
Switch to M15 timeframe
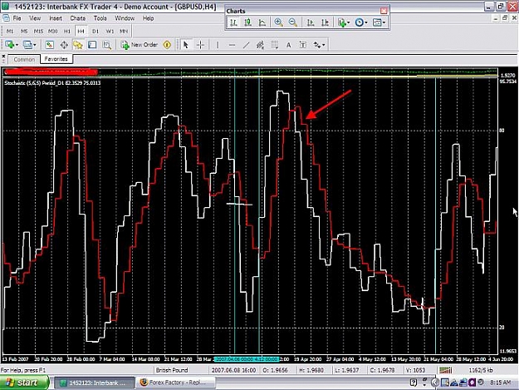coord(38,31)
